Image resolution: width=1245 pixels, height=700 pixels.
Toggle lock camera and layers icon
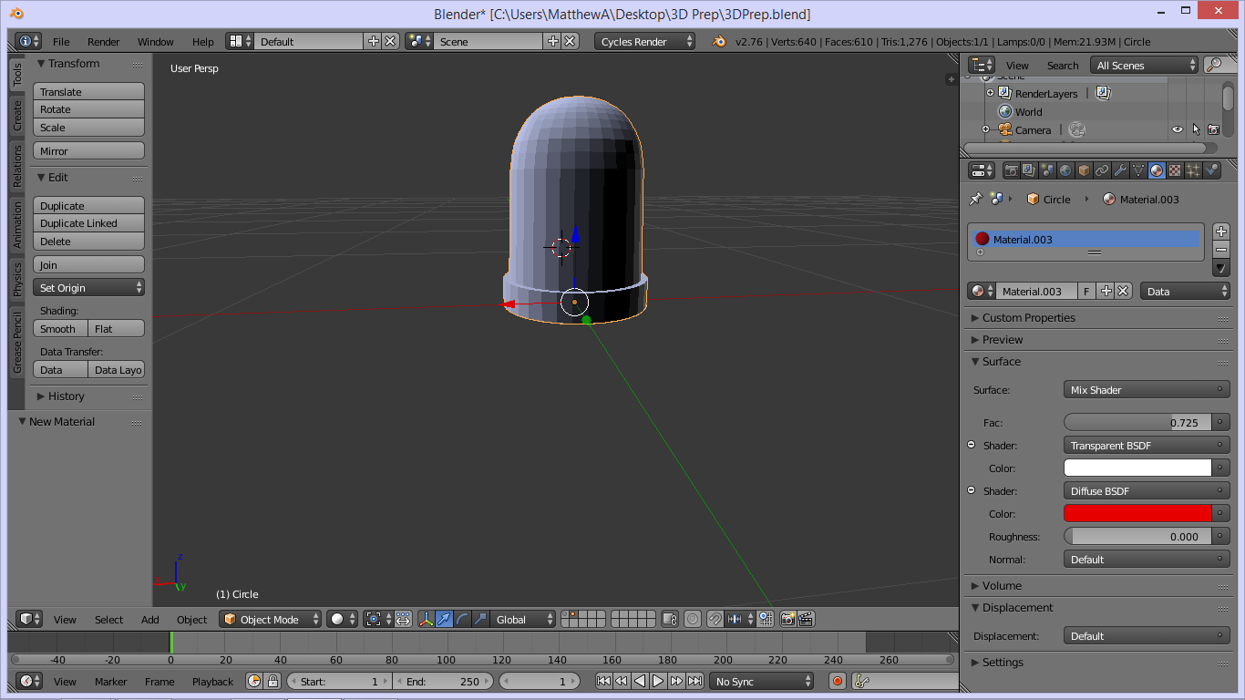click(x=669, y=619)
